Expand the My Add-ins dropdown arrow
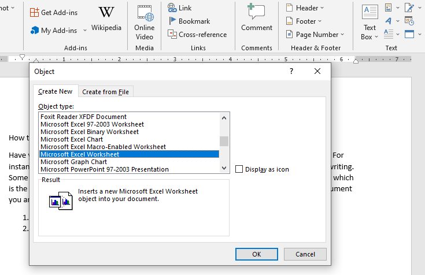 coord(85,31)
